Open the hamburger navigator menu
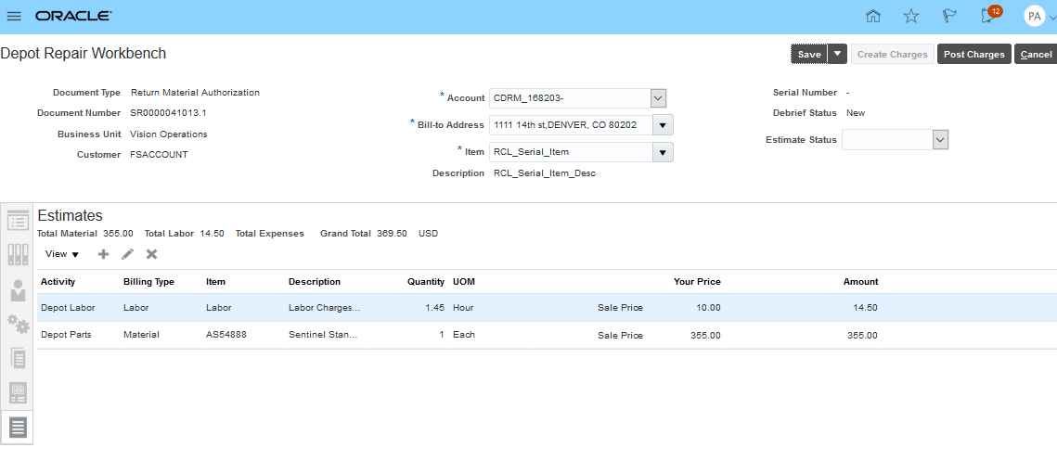 (14, 16)
